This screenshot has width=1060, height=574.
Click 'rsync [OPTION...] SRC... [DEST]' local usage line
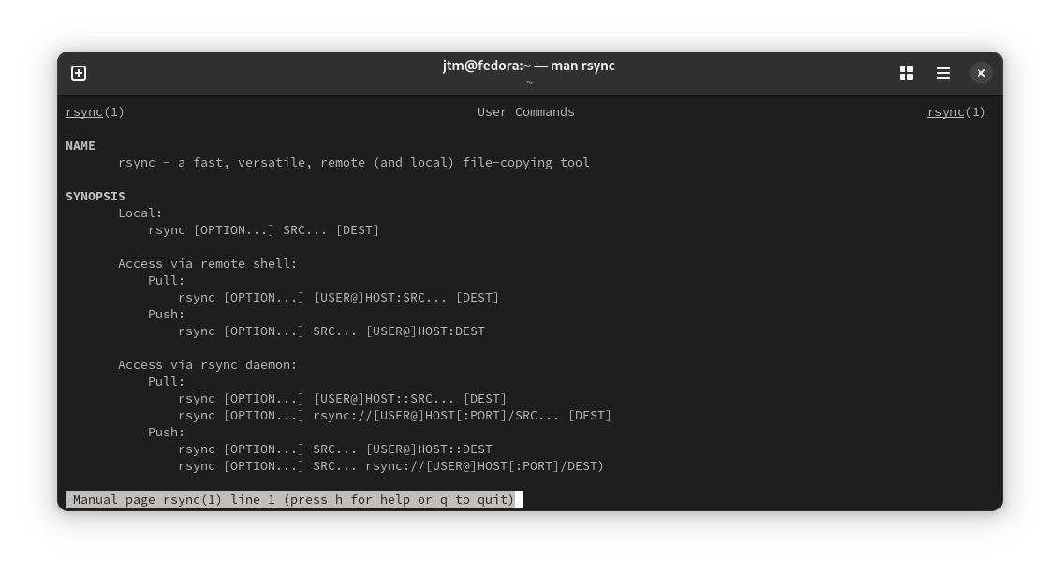click(264, 229)
